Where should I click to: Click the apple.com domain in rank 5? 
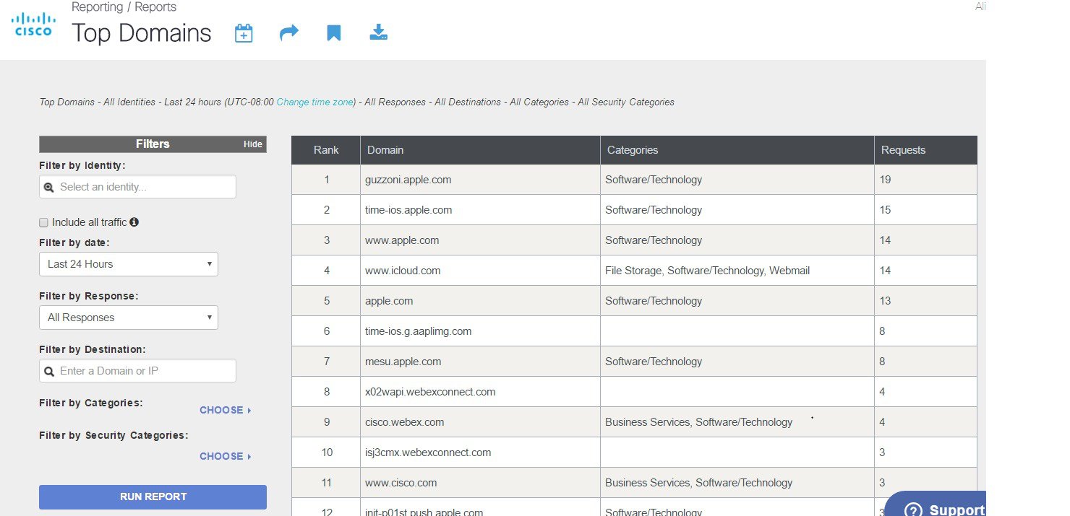tap(390, 301)
